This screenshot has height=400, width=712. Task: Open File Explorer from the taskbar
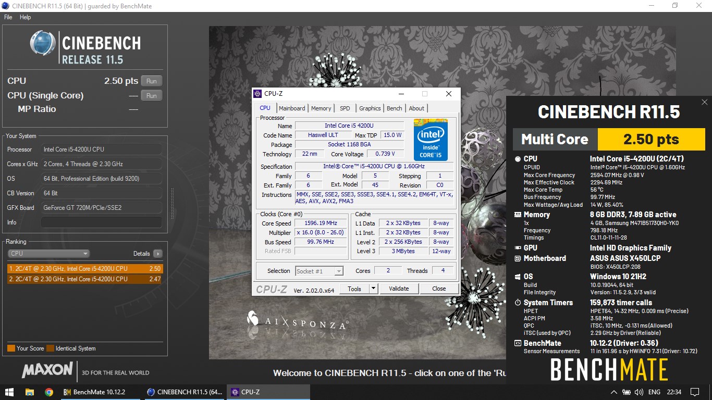point(30,392)
